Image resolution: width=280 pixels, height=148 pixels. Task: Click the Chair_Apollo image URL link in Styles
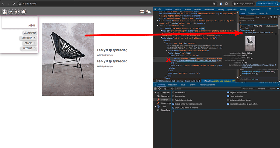coord(258,32)
